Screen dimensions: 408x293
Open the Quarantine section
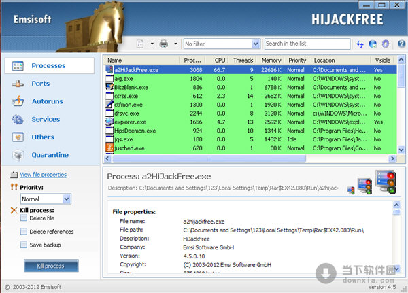pyautogui.click(x=50, y=155)
